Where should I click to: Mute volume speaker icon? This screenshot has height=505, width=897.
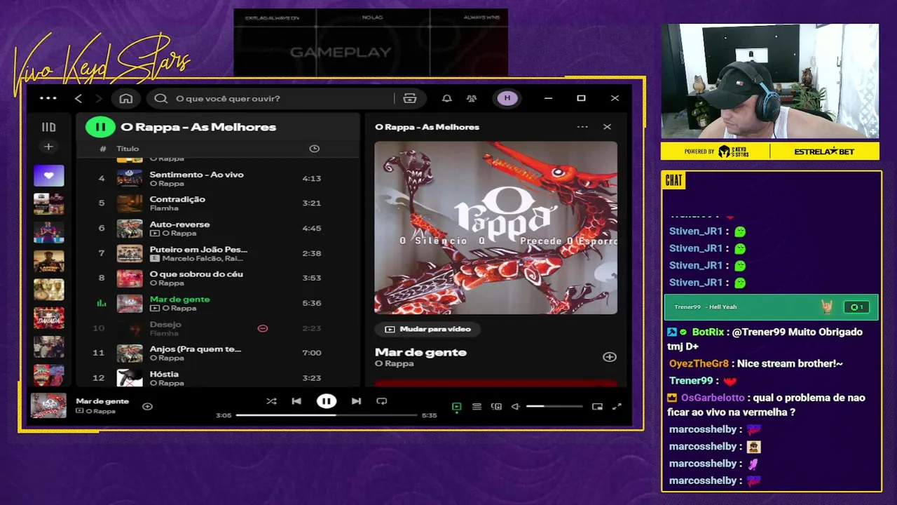tap(516, 406)
